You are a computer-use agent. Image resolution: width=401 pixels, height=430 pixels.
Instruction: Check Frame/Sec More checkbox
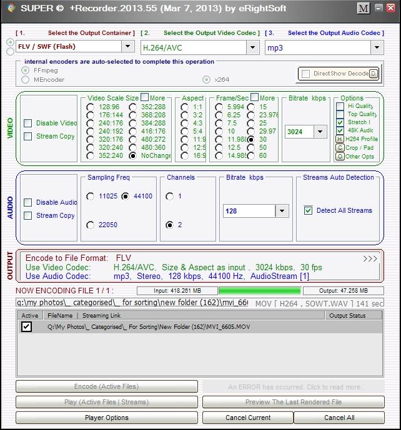(x=254, y=97)
